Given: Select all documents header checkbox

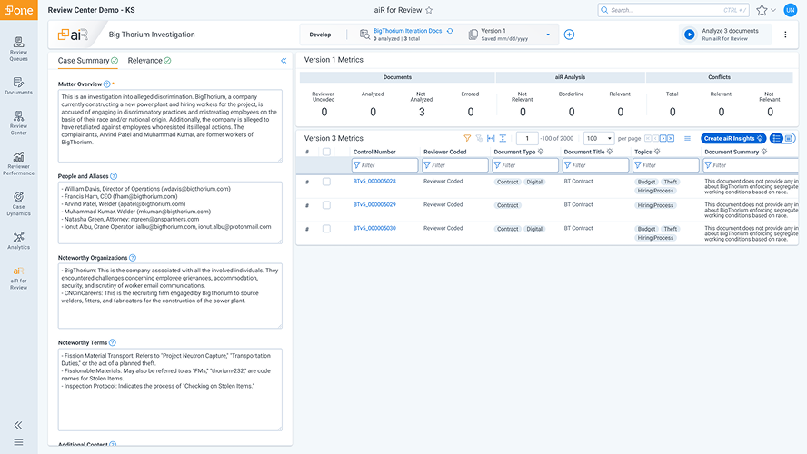Looking at the screenshot, I should (x=326, y=152).
